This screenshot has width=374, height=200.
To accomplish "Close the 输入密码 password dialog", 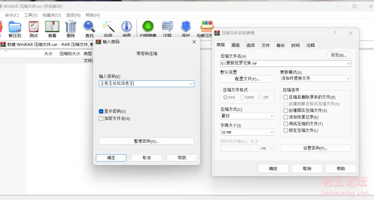I will pyautogui.click(x=194, y=42).
